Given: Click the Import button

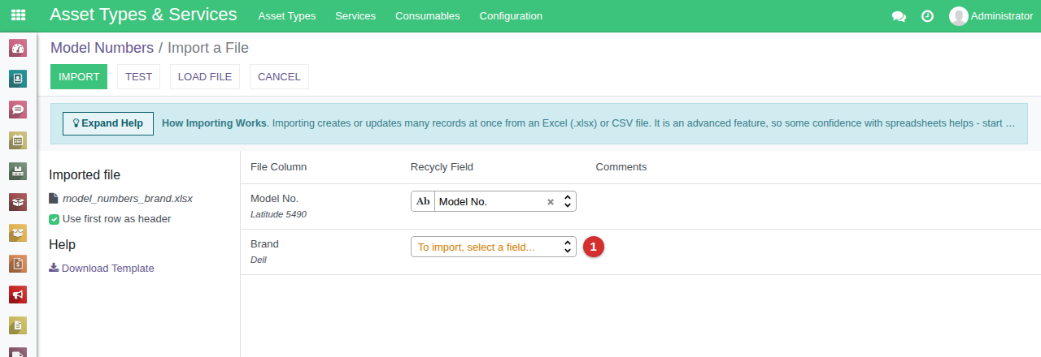Looking at the screenshot, I should point(79,77).
